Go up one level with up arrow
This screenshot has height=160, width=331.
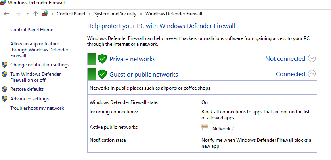tap(35, 14)
